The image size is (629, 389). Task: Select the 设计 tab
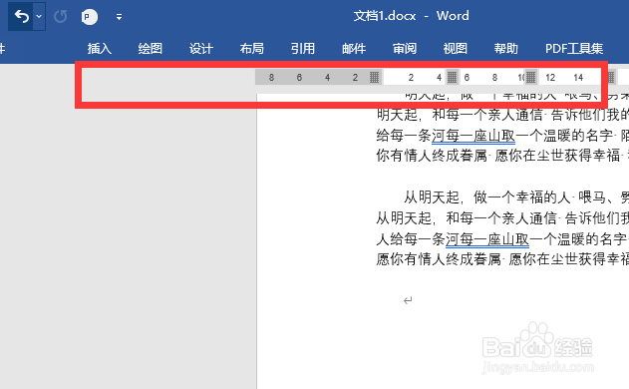(201, 49)
